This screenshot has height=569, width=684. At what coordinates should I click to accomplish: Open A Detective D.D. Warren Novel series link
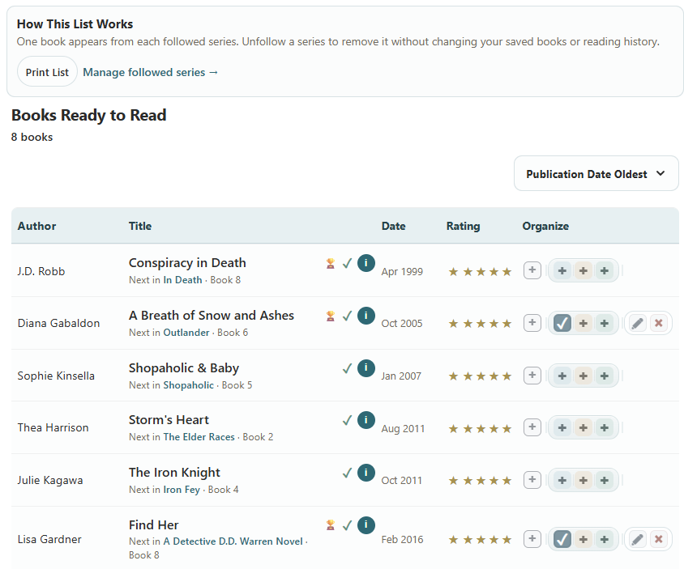tap(233, 541)
